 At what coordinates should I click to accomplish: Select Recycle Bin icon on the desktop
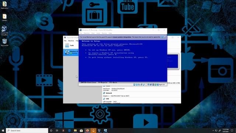pos(4,42)
